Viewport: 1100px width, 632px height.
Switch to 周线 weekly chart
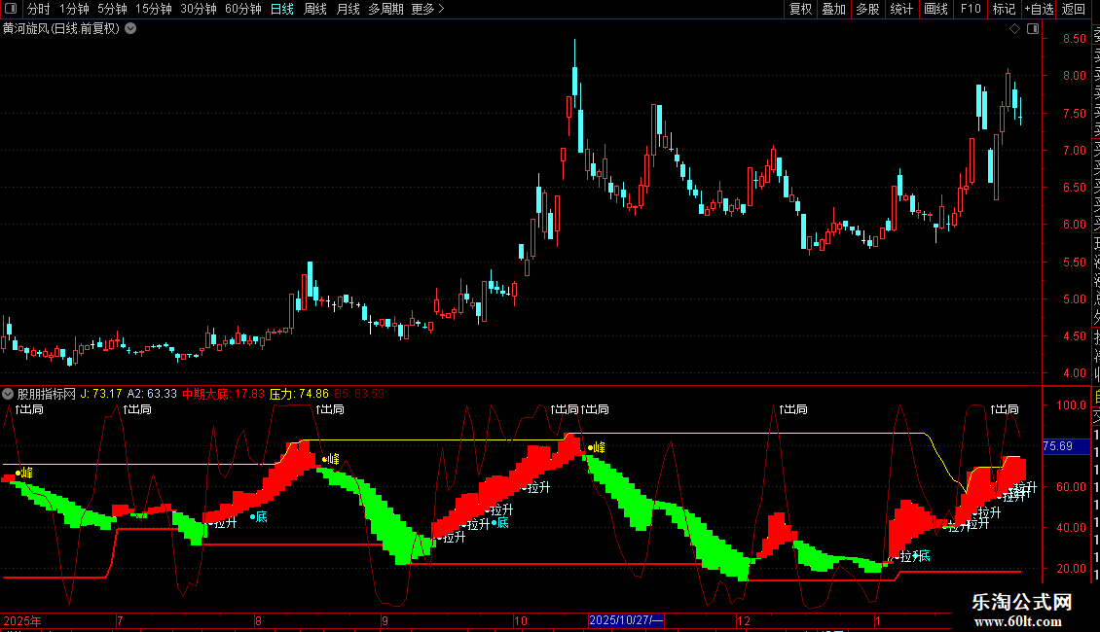(x=315, y=9)
